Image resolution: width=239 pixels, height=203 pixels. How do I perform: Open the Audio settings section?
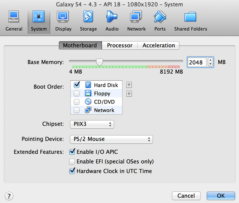click(x=112, y=21)
